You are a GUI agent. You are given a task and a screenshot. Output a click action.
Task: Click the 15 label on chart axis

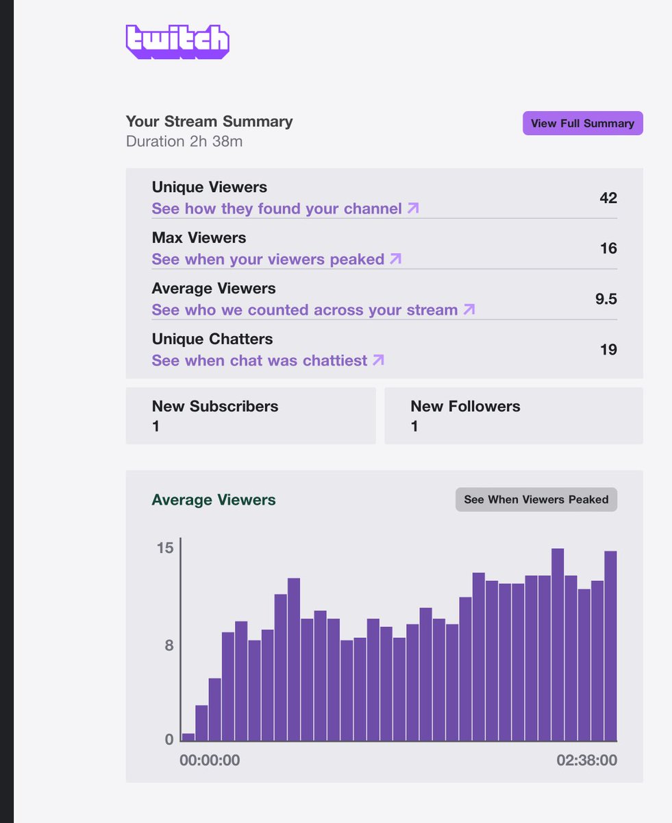(x=165, y=548)
